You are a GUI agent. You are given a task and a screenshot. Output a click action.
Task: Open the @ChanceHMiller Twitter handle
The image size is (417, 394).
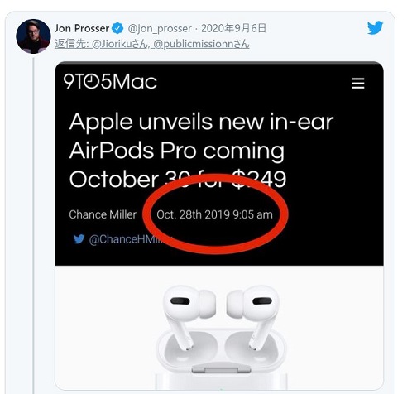tap(130, 239)
